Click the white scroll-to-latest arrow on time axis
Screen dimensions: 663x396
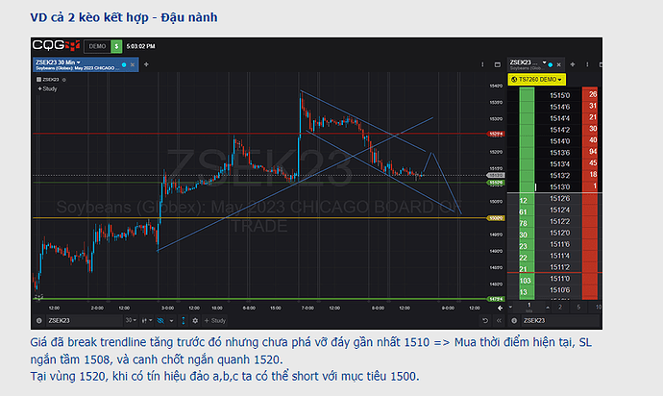500,308
